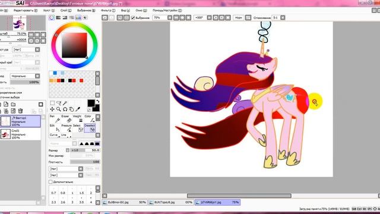Adjust the Плотность density slider
Screen dimensions: 380x214
click(x=85, y=162)
